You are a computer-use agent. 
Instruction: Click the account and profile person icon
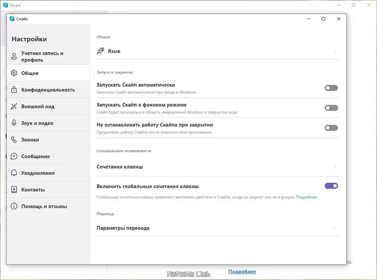14,57
